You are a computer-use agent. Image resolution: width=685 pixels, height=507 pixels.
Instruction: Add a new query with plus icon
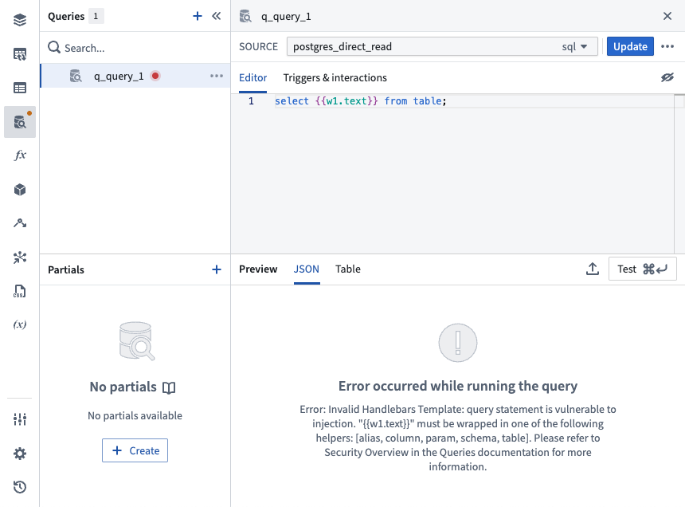[198, 16]
